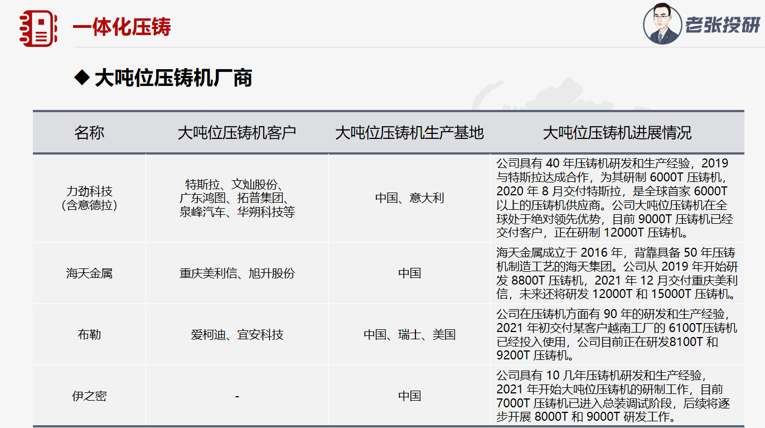The width and height of the screenshot is (765, 428).
Task: Click the column header 名称
Action: click(89, 133)
